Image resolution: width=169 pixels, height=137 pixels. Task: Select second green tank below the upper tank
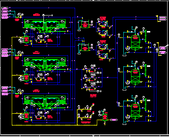[x=85, y=48]
